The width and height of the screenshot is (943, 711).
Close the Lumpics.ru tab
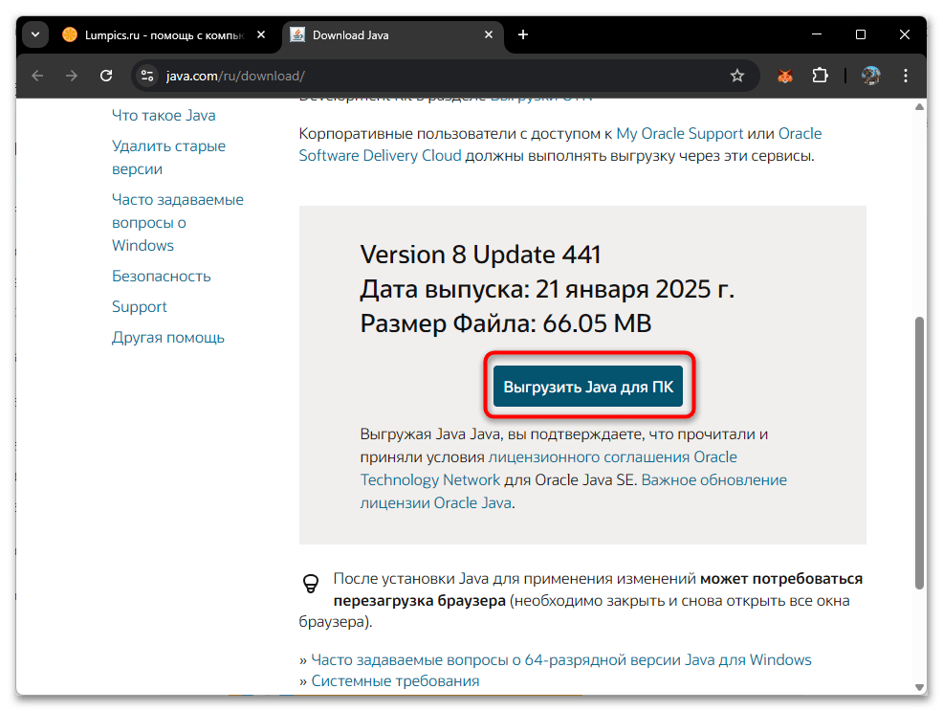click(261, 34)
